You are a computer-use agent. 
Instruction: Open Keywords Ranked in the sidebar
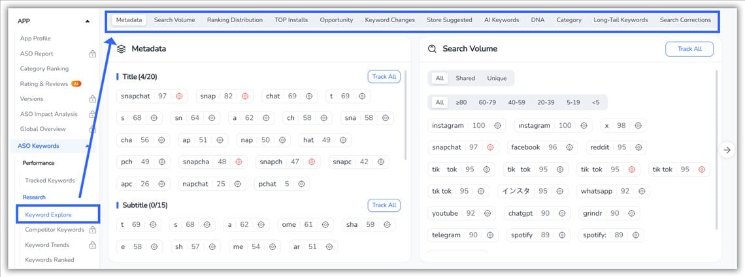50,259
